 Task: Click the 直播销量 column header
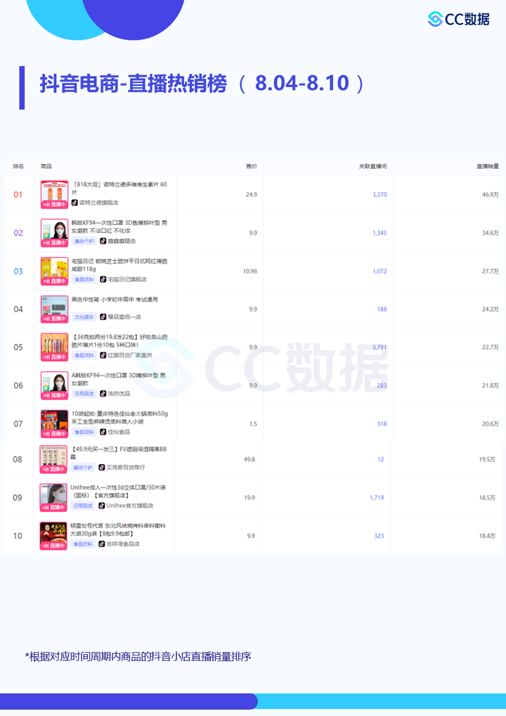tap(488, 166)
